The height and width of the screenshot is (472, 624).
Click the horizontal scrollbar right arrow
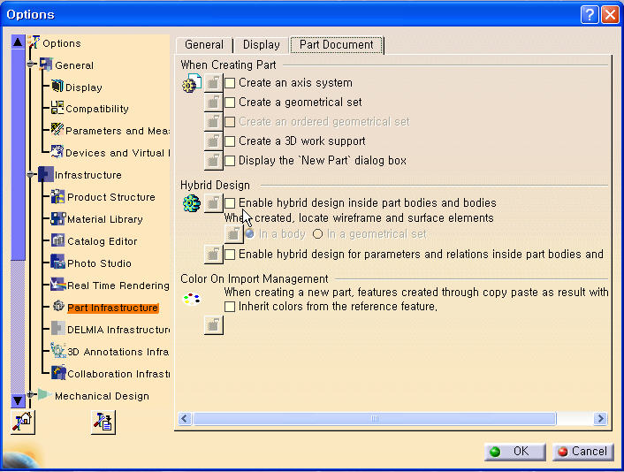(601, 418)
